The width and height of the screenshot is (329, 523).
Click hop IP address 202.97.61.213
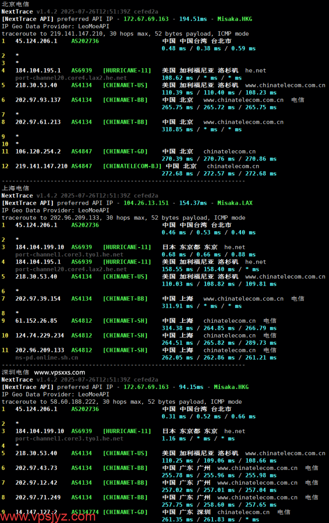click(38, 122)
